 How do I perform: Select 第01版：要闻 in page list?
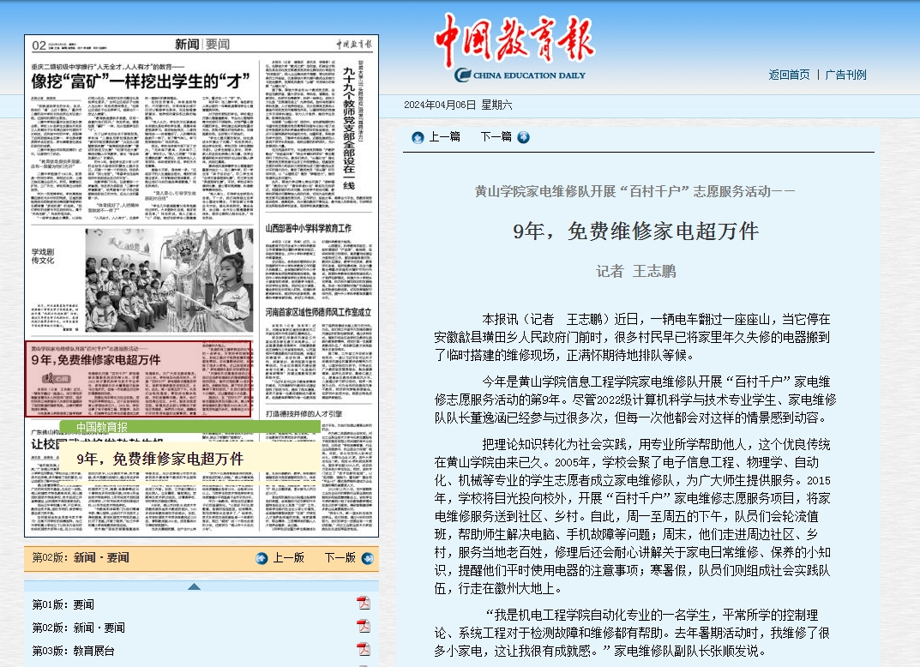point(63,604)
